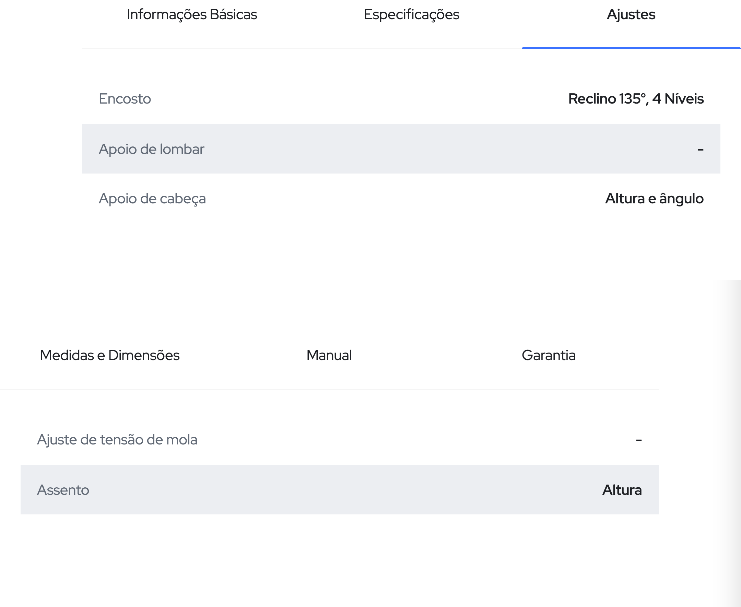Screen dimensions: 741x607
Task: Open the Medidas e Dimensões tab
Action: 109,355
